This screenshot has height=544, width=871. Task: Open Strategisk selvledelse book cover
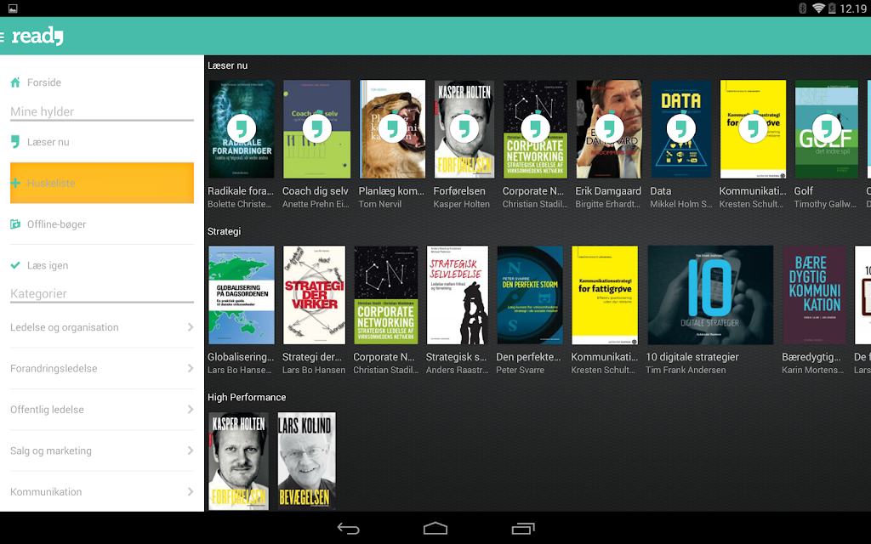click(x=458, y=295)
